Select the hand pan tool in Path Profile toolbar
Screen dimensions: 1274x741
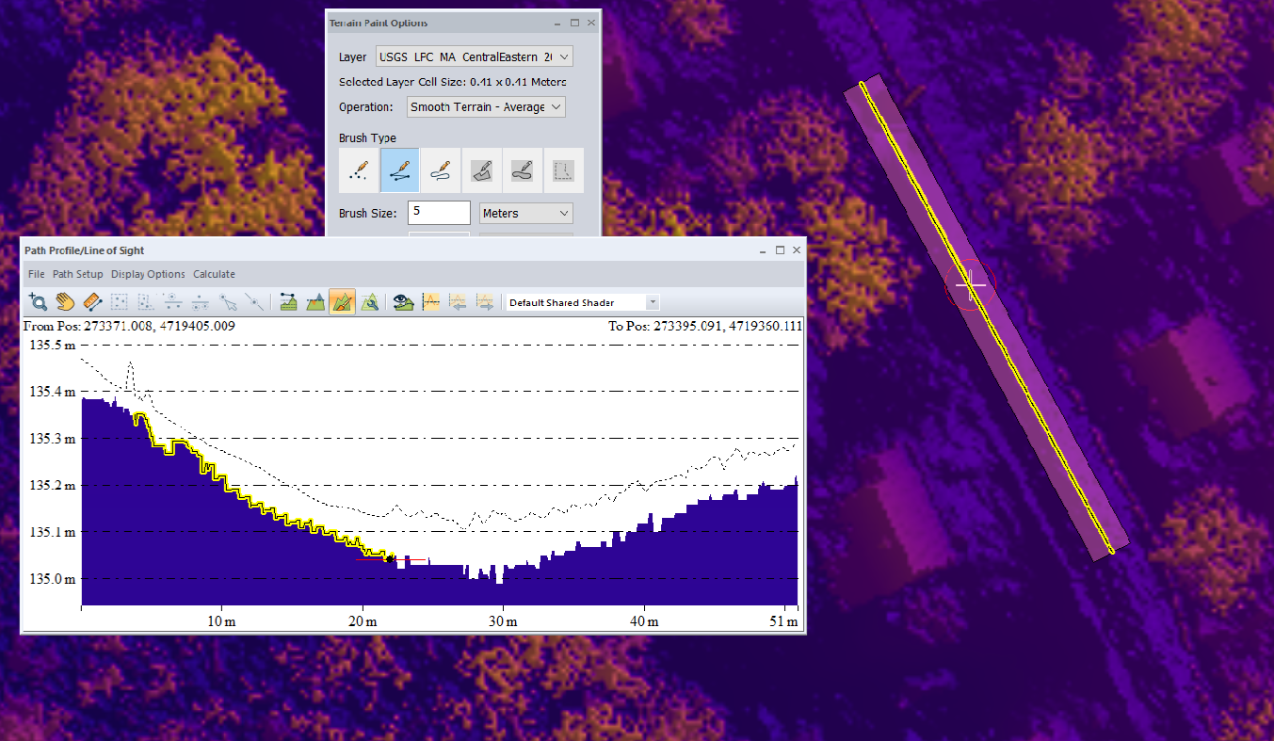(65, 302)
